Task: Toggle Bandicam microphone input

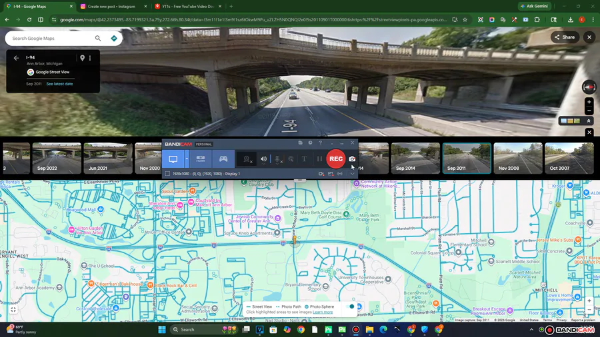Action: [278, 159]
